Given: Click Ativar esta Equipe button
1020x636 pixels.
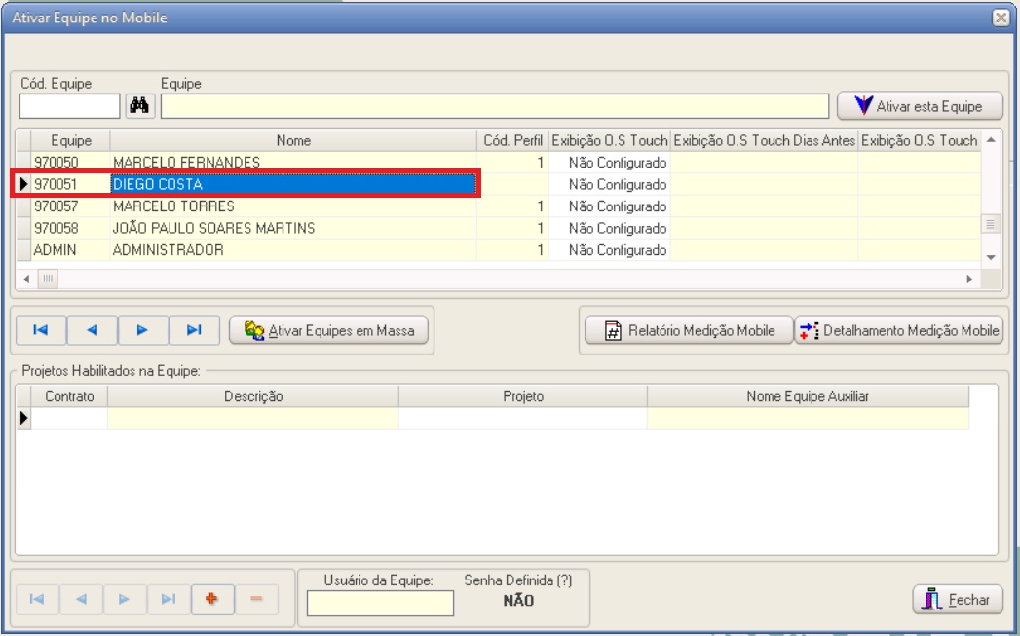Looking at the screenshot, I should click(x=921, y=105).
